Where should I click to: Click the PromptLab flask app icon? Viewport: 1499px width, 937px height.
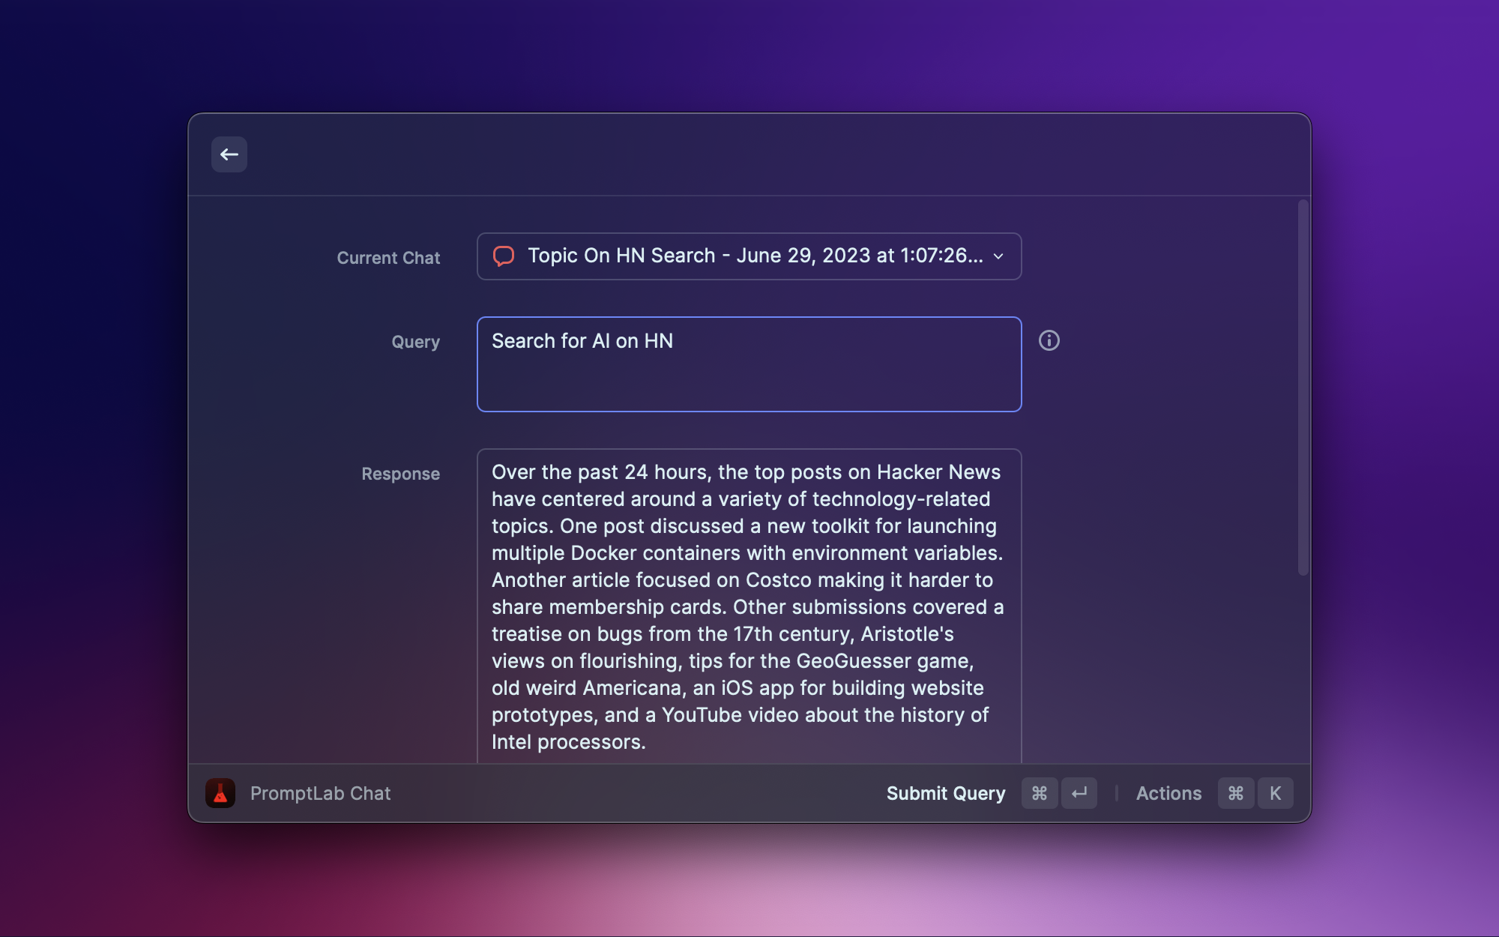[x=220, y=793]
